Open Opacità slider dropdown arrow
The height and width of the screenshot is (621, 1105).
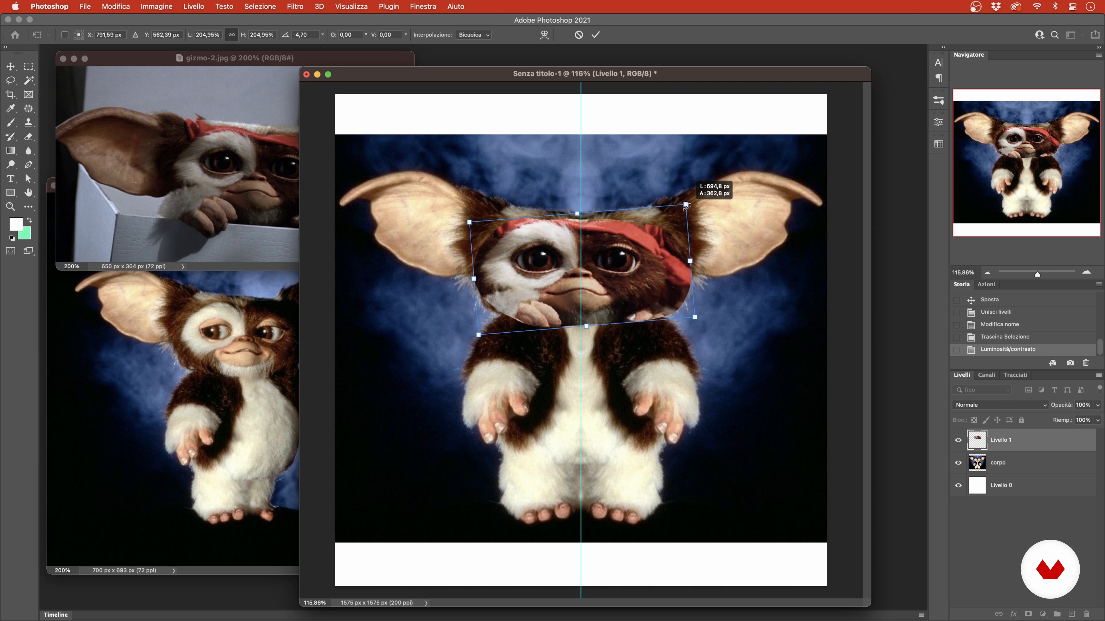pyautogui.click(x=1098, y=405)
